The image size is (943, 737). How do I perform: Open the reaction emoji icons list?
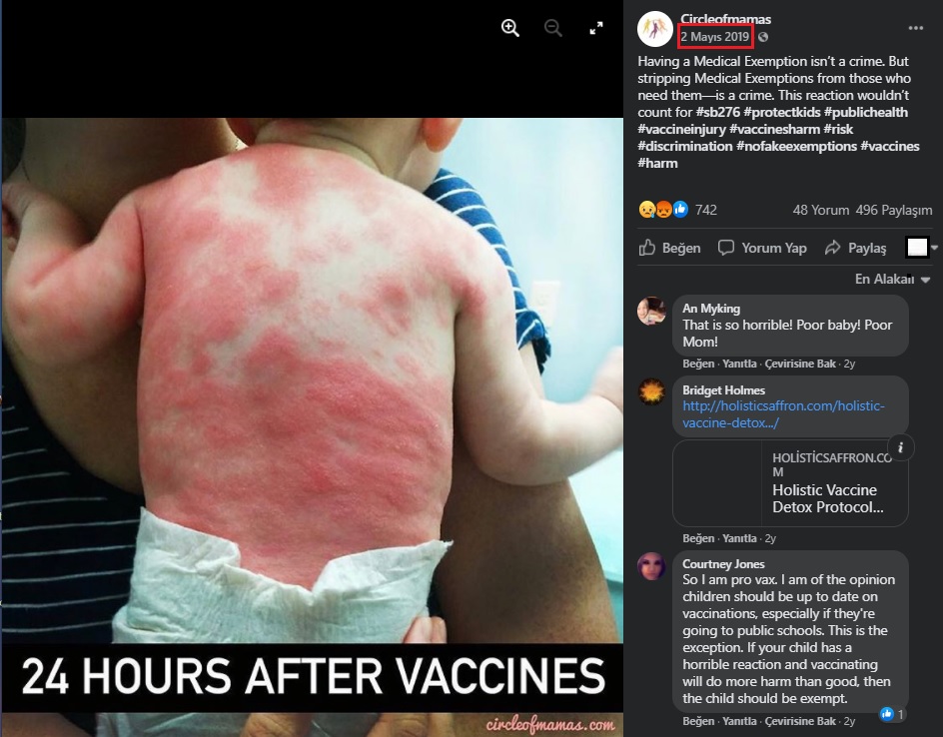(x=663, y=210)
